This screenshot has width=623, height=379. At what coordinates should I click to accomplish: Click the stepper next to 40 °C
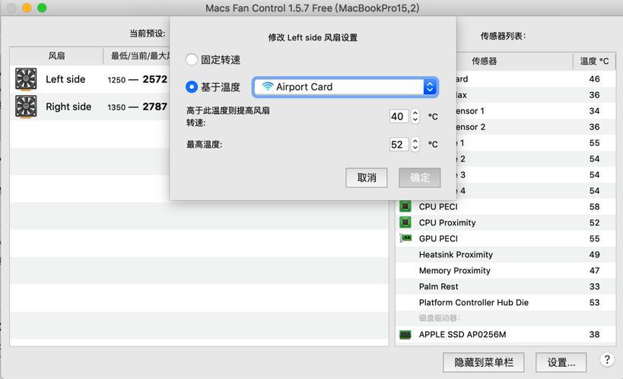pyautogui.click(x=415, y=116)
